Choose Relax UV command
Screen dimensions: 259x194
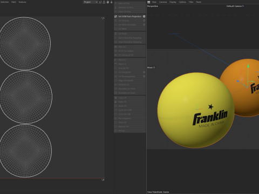(130, 47)
